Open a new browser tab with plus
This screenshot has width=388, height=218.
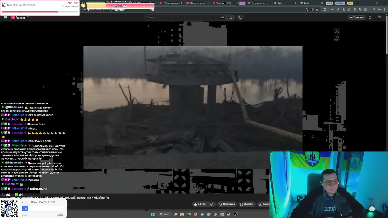click(x=357, y=3)
